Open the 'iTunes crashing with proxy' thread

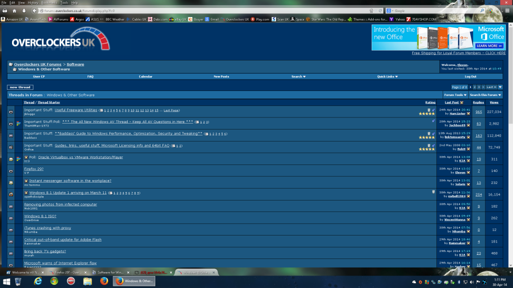(x=48, y=228)
